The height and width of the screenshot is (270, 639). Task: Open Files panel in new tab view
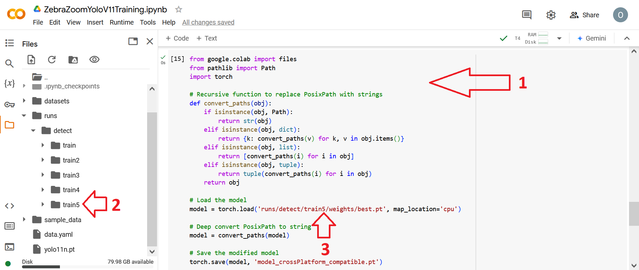[x=133, y=41]
